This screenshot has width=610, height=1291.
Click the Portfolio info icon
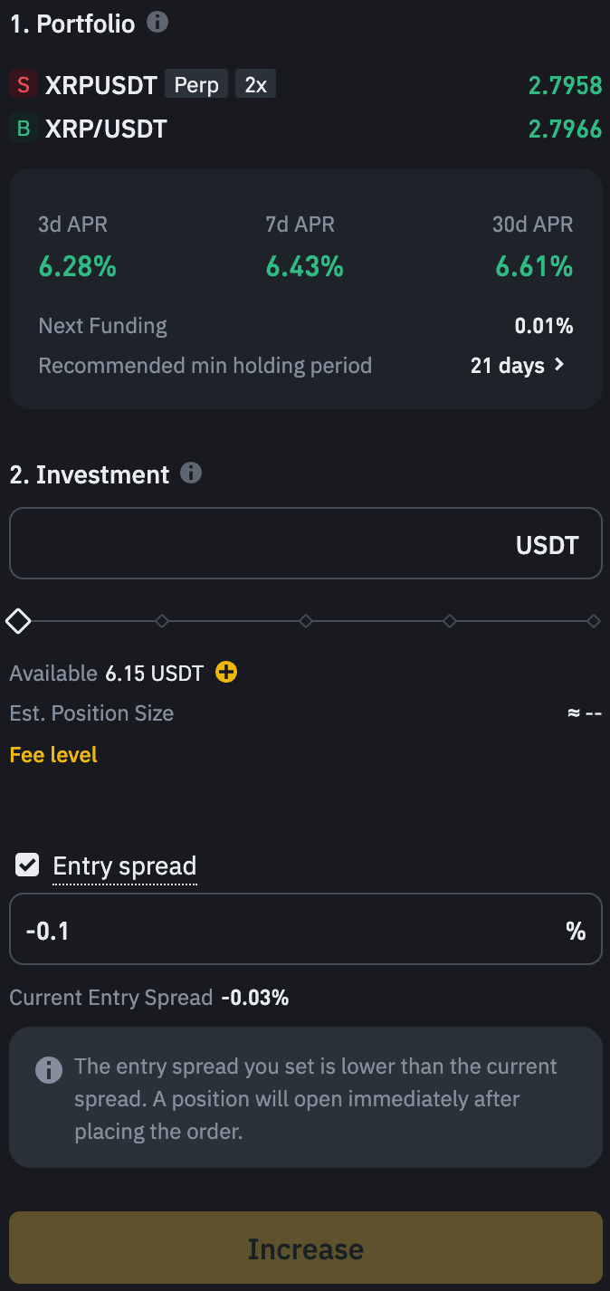157,23
